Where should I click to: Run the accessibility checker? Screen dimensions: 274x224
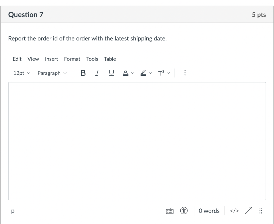point(184,211)
